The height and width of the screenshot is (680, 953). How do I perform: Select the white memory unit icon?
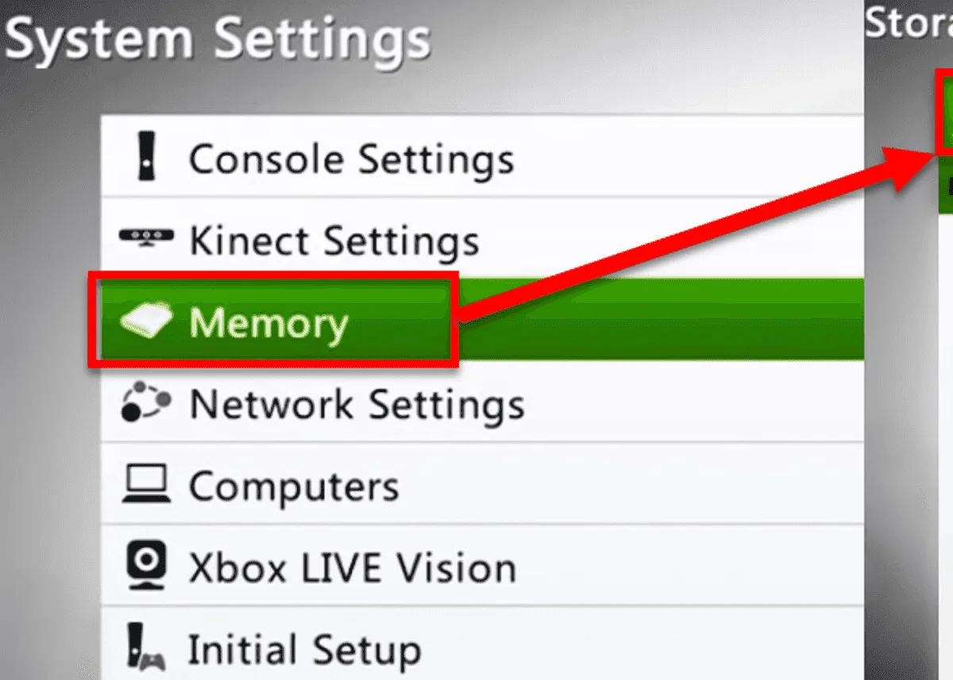[146, 322]
